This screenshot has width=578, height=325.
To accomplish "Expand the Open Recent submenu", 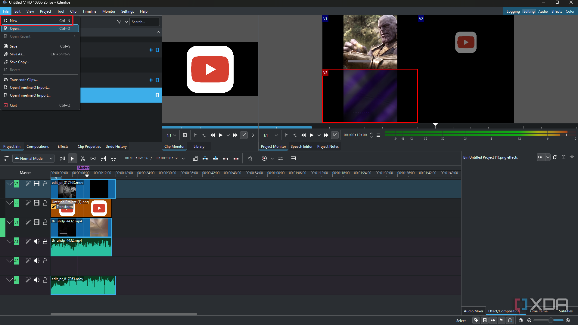I will 40,36.
